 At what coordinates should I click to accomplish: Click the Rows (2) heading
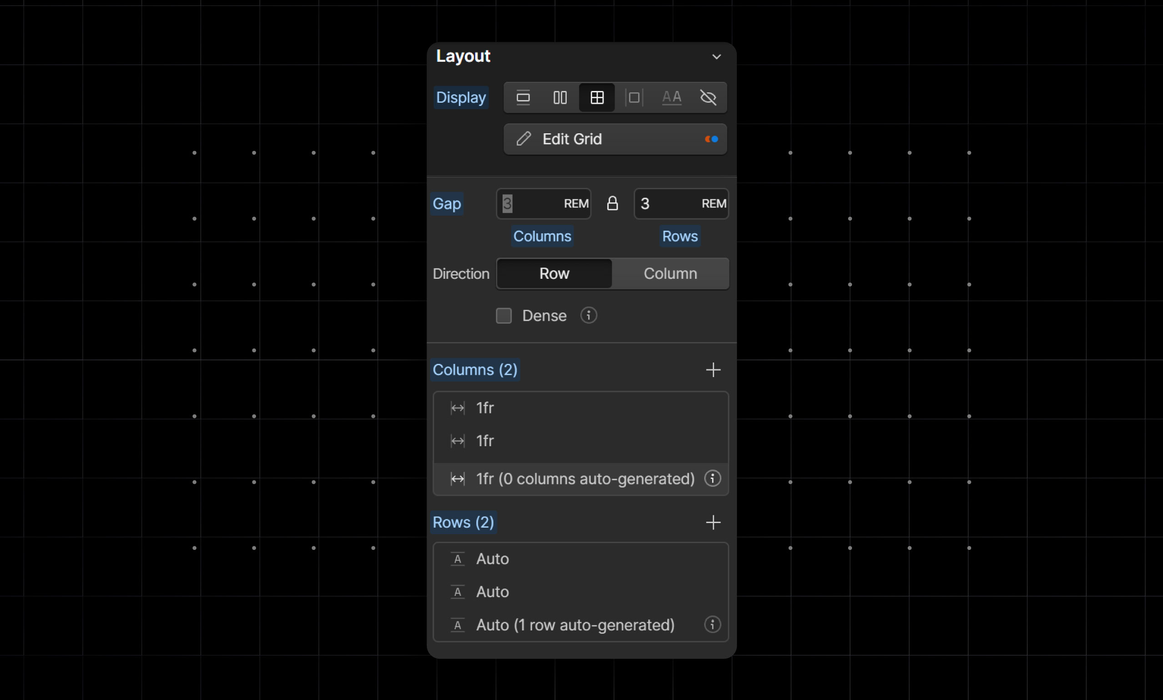pos(463,523)
